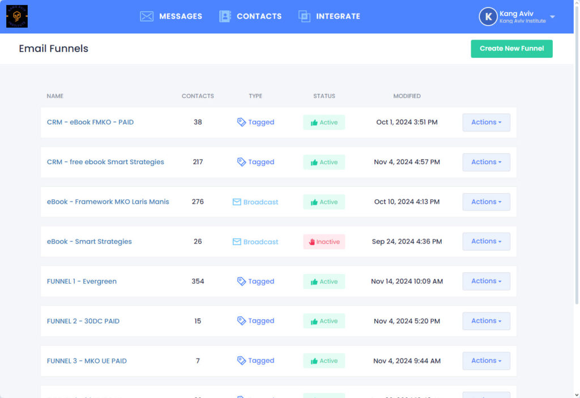Click the Active status badge for FUNNEL 2
This screenshot has width=580, height=398.
[x=324, y=321]
